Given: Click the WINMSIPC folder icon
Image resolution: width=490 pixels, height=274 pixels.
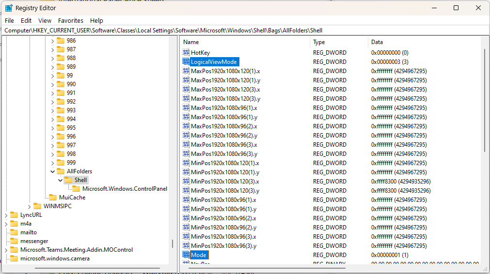Looking at the screenshot, I should 37,206.
